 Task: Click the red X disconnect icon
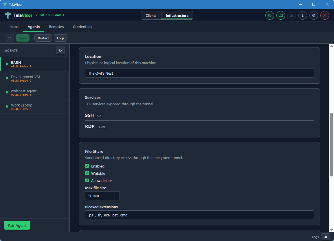point(324,15)
